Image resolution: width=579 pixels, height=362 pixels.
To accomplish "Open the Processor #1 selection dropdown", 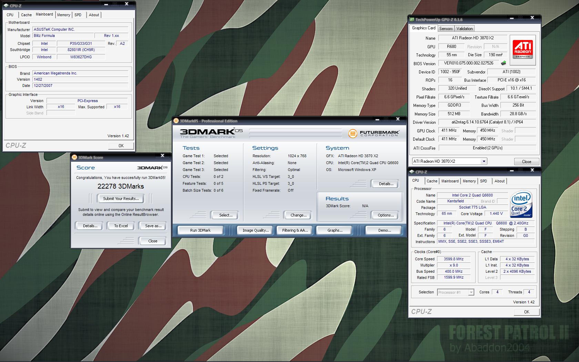I will [471, 292].
